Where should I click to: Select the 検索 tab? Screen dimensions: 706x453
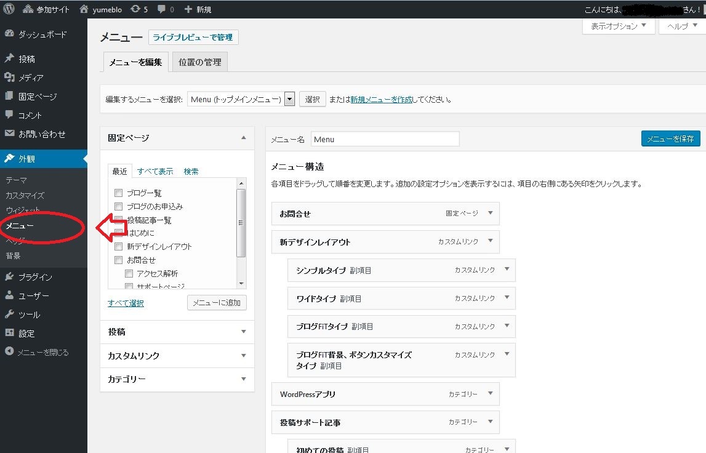(191, 171)
